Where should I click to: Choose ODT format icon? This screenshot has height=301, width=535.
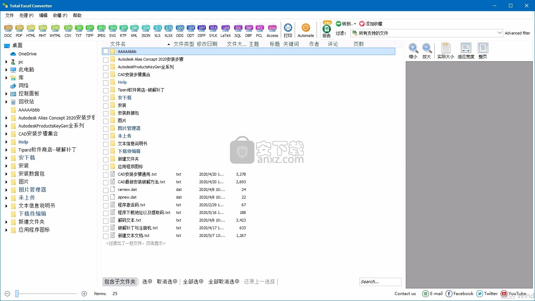[191, 30]
